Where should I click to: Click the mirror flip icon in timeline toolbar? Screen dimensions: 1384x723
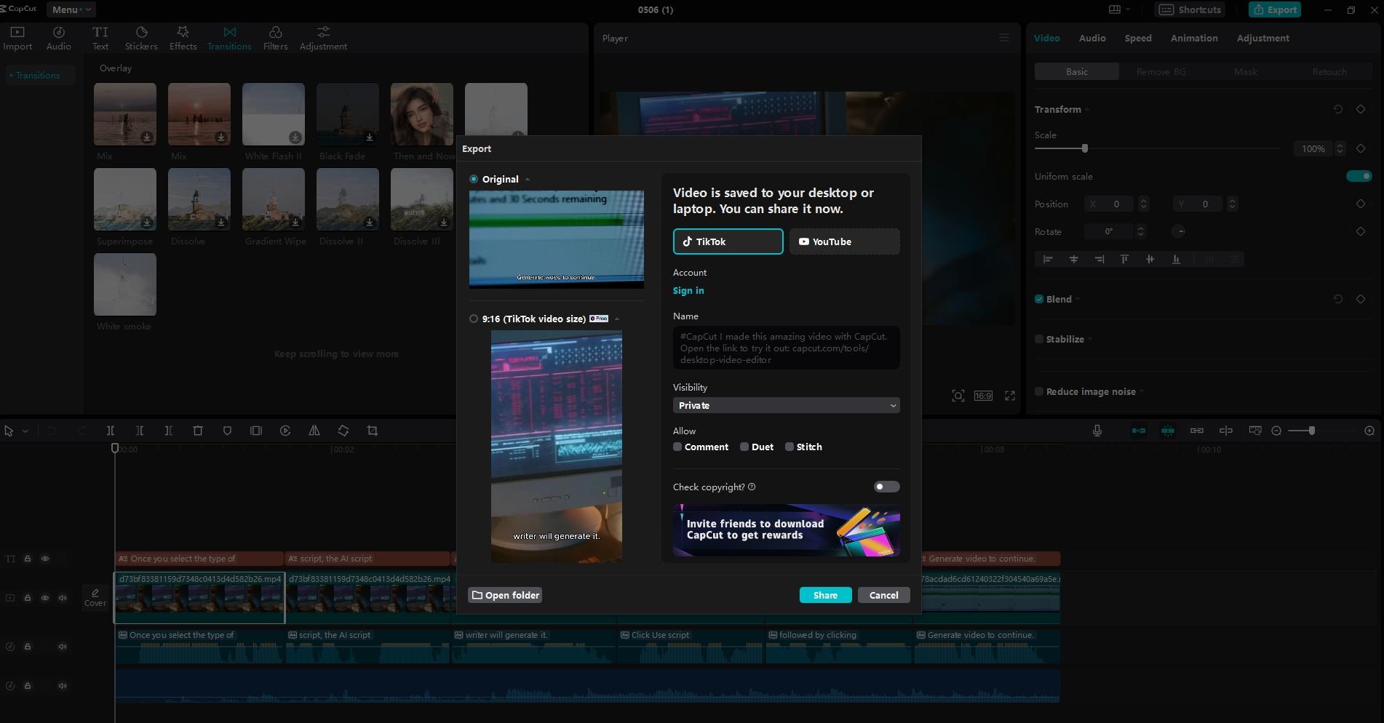(x=314, y=431)
